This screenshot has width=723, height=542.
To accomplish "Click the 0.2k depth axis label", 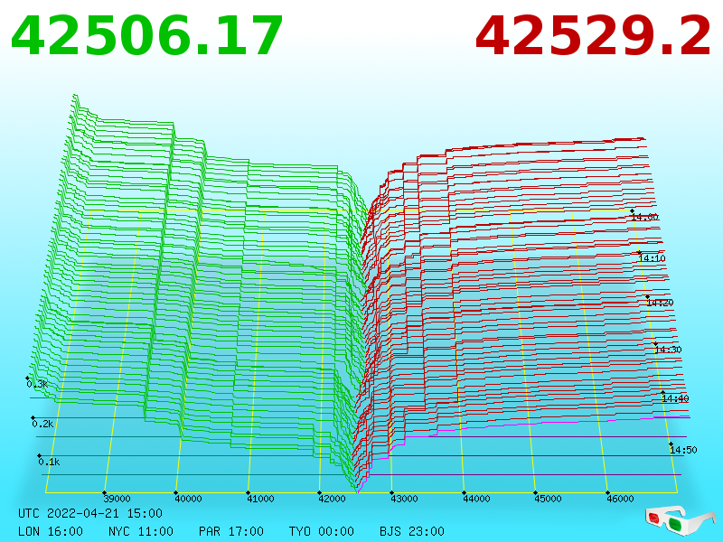I will (42, 424).
